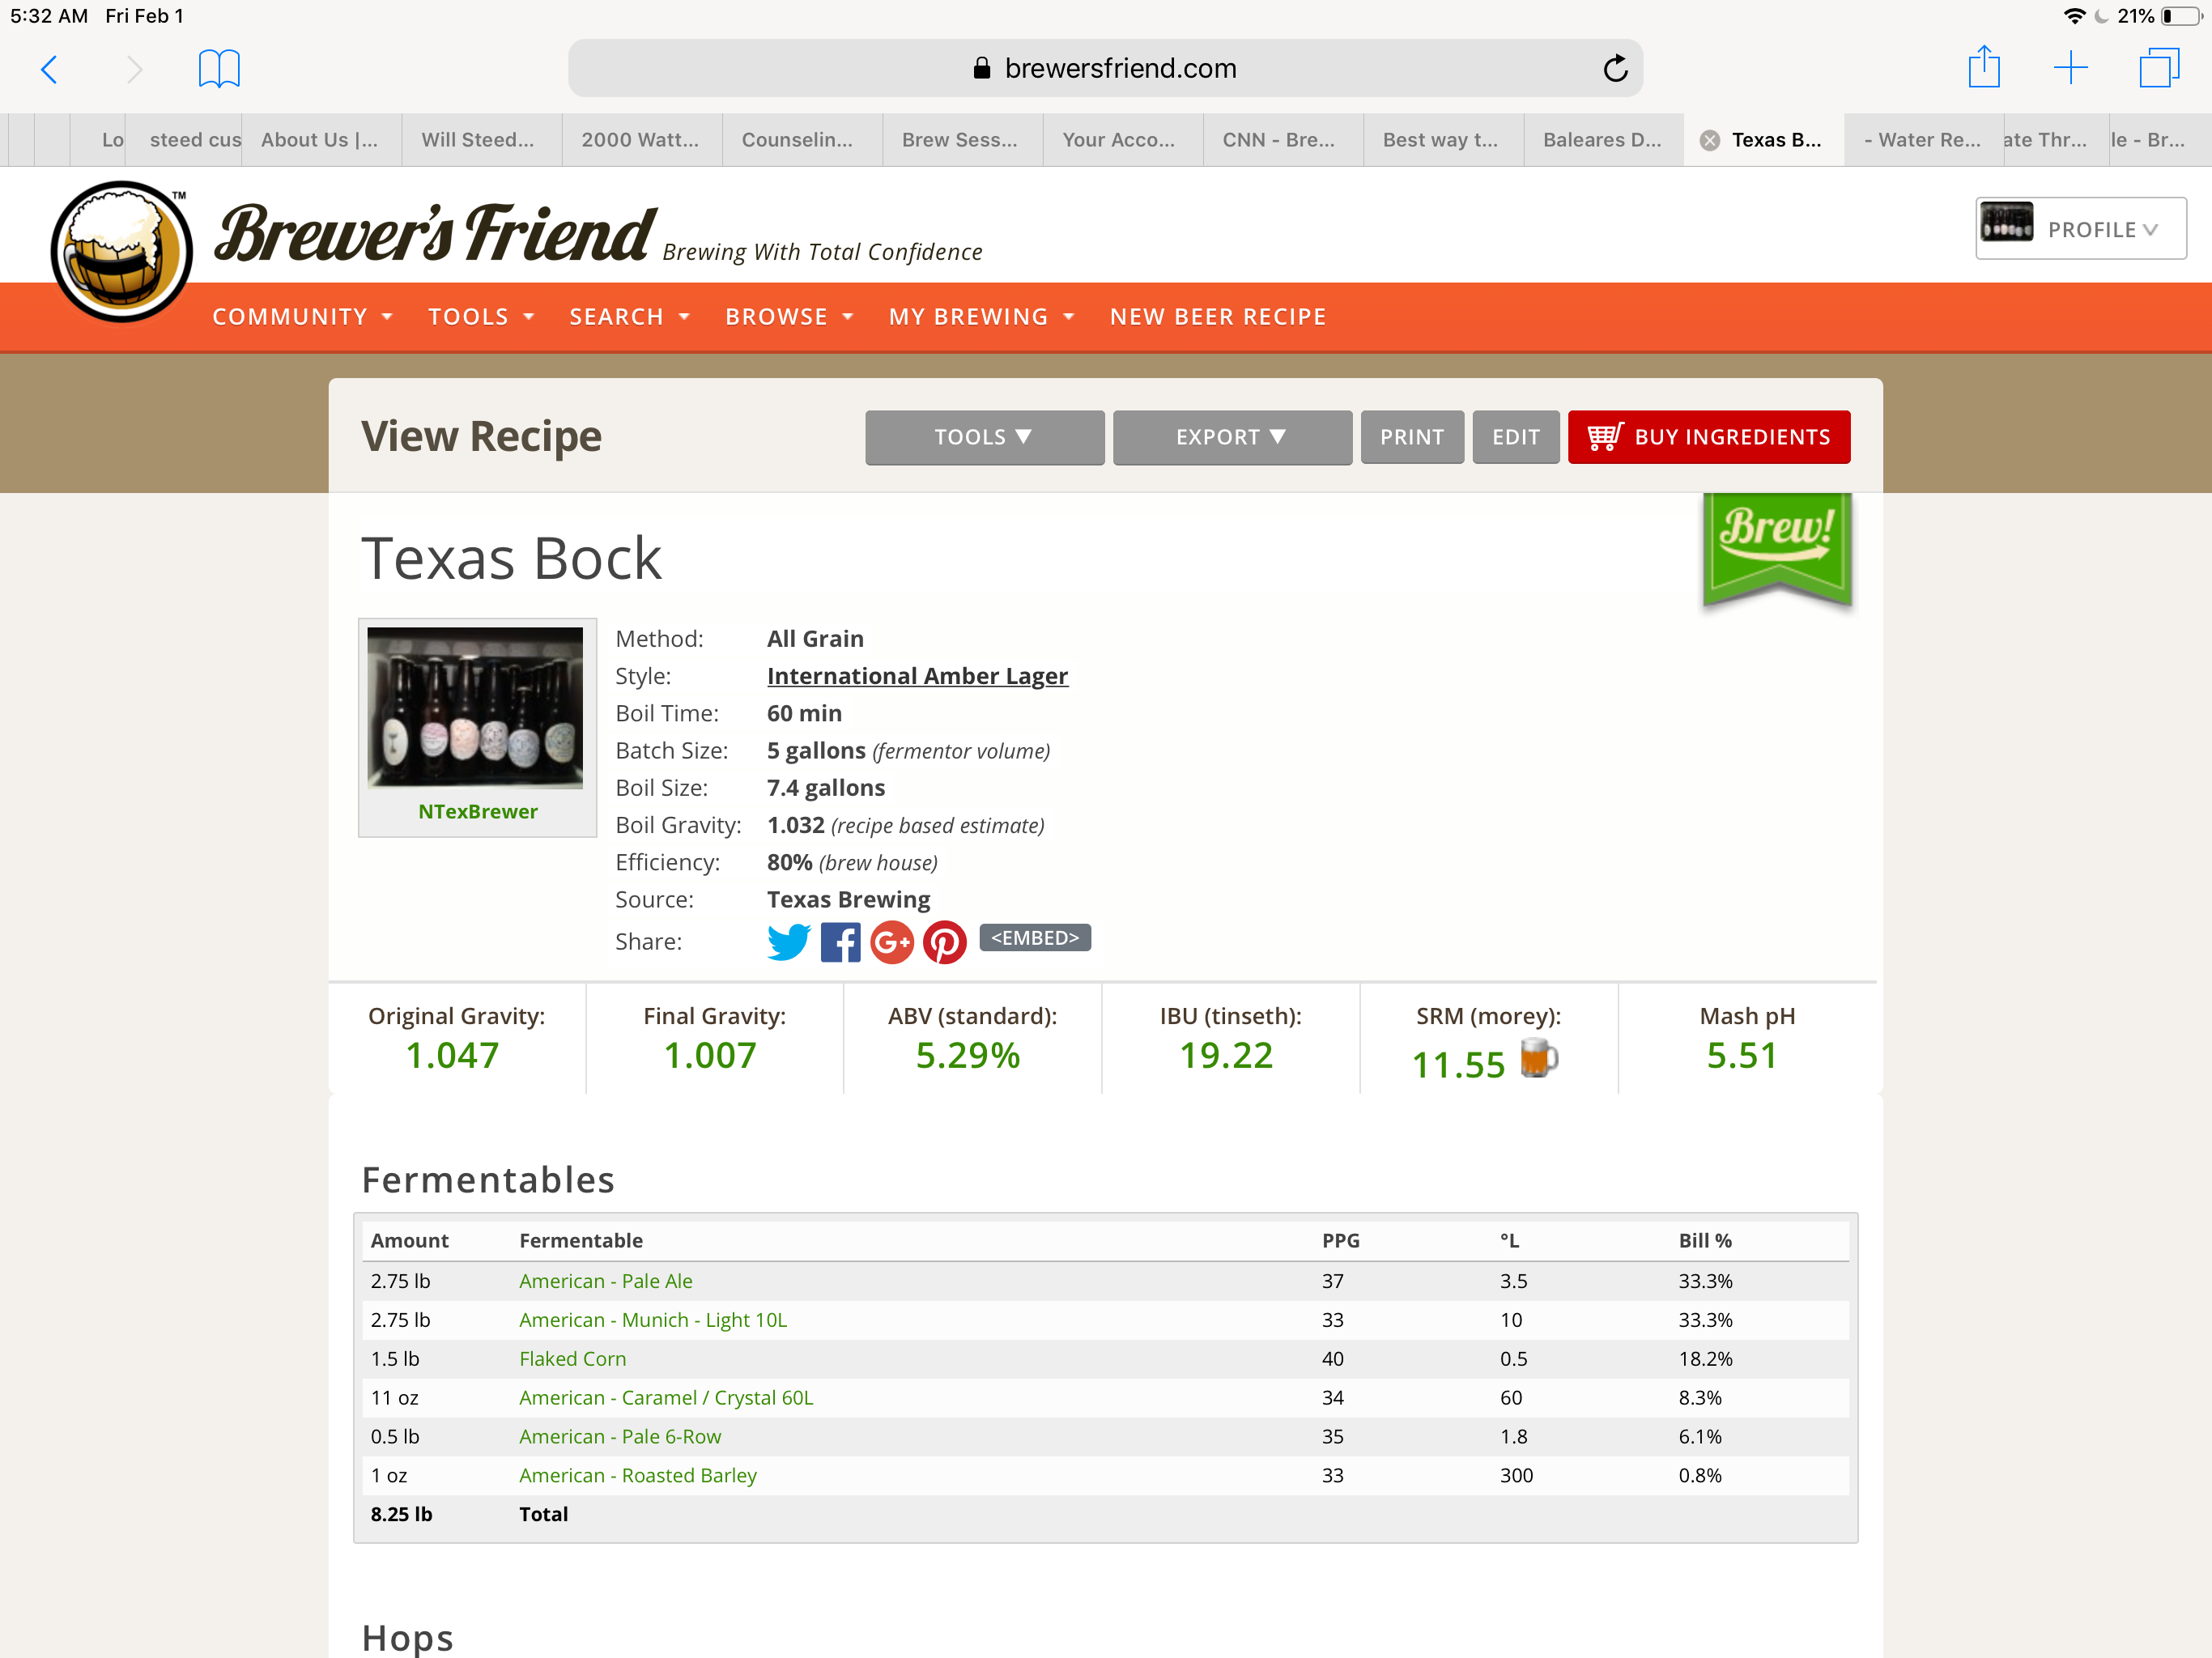The image size is (2212, 1658).
Task: Click the ABV value 5.29%
Action: (x=968, y=1055)
